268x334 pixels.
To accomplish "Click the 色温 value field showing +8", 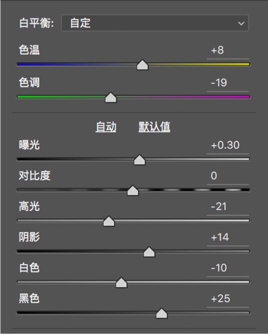I will coord(228,51).
